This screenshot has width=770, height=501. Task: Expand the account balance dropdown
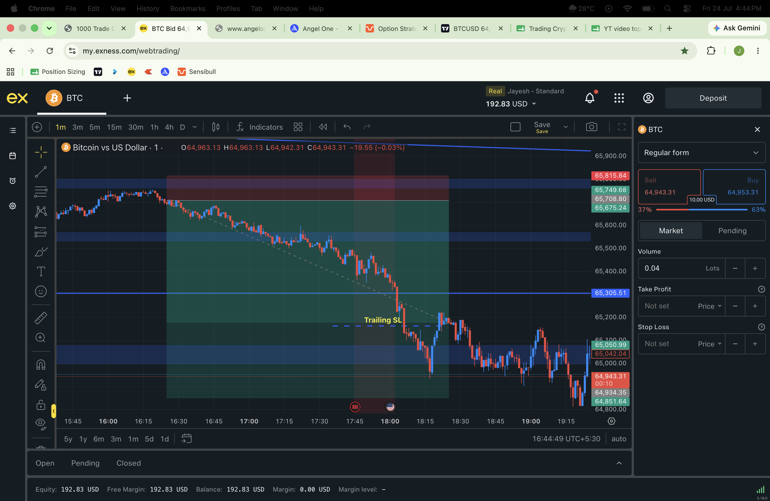click(534, 104)
